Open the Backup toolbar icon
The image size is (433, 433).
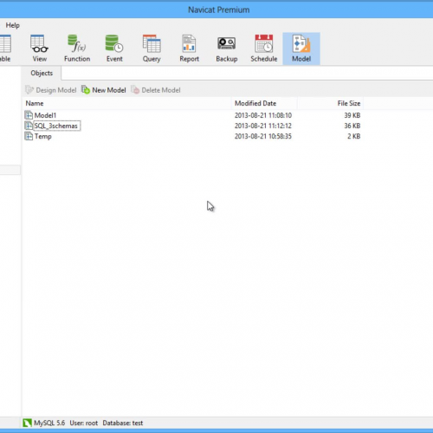tap(227, 48)
